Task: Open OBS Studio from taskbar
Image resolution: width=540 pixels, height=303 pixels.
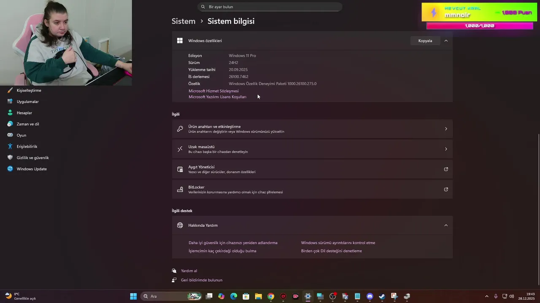Action: click(332, 296)
